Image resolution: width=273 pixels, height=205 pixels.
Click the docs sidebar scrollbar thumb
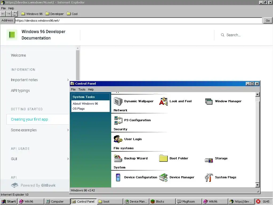coord(78,66)
